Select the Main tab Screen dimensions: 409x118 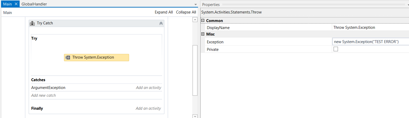click(7, 4)
